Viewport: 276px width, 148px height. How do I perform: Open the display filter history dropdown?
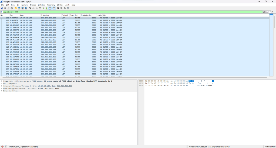pyautogui.click(x=270, y=12)
